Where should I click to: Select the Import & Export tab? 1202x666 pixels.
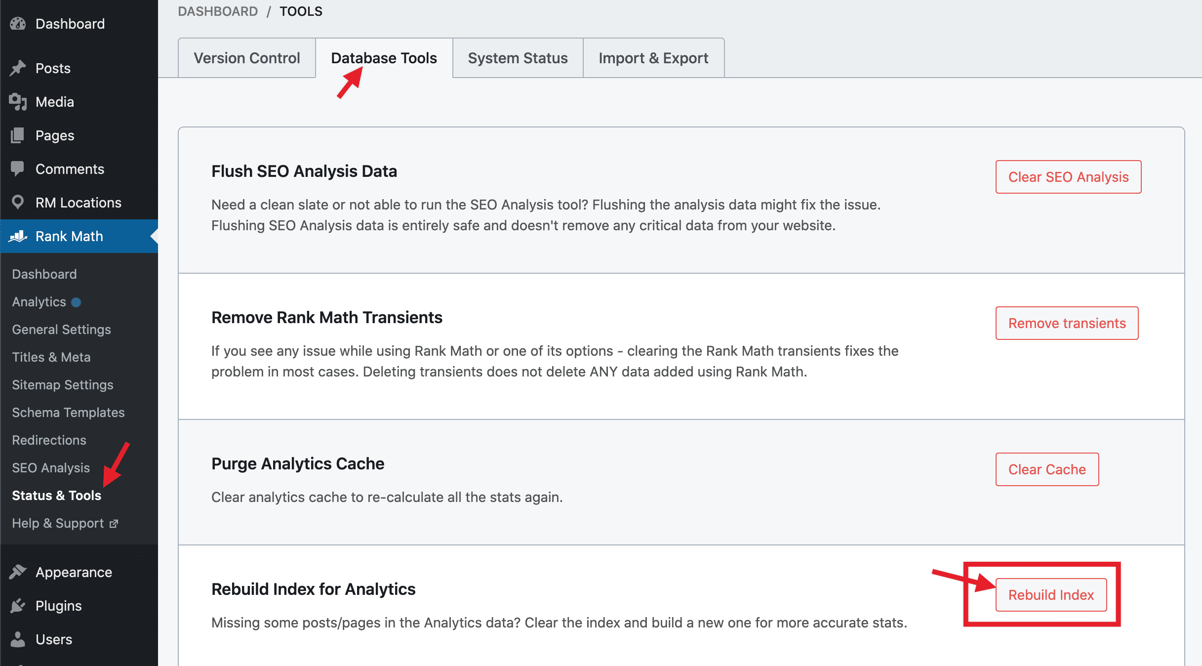653,58
